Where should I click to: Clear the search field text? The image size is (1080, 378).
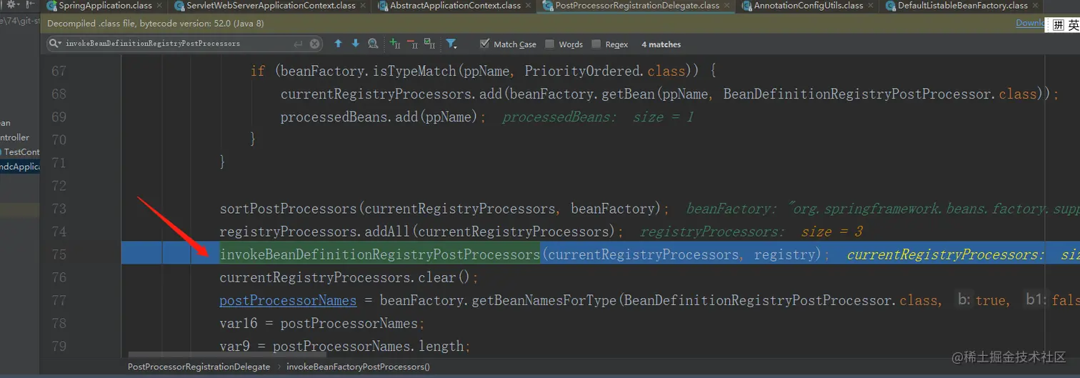(x=315, y=44)
